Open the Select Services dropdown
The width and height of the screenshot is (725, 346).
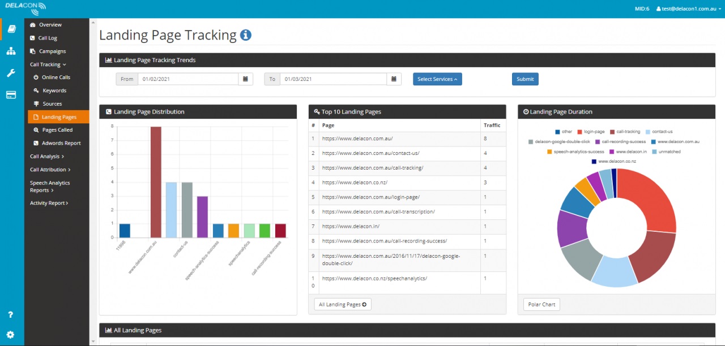pyautogui.click(x=437, y=79)
